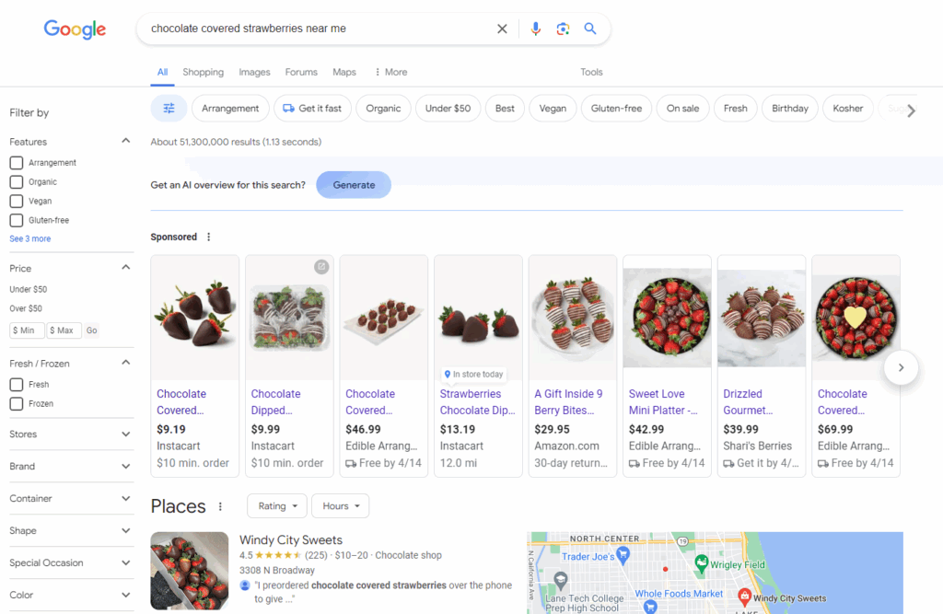Check the Organic features checkbox

[17, 182]
